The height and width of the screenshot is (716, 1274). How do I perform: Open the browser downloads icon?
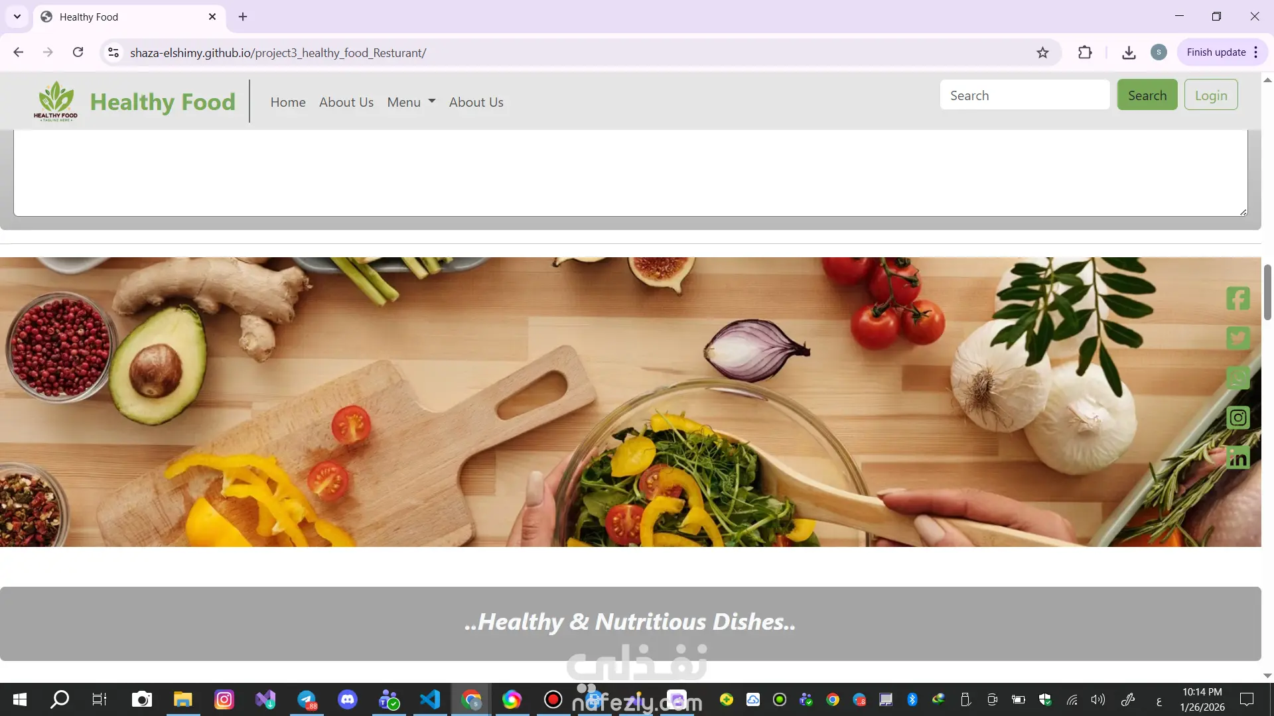[1129, 52]
